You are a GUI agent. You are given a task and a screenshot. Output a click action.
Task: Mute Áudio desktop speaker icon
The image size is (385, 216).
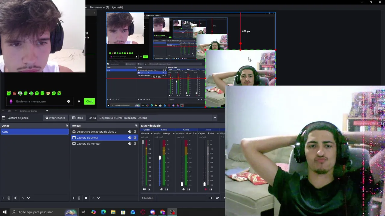[162, 189]
